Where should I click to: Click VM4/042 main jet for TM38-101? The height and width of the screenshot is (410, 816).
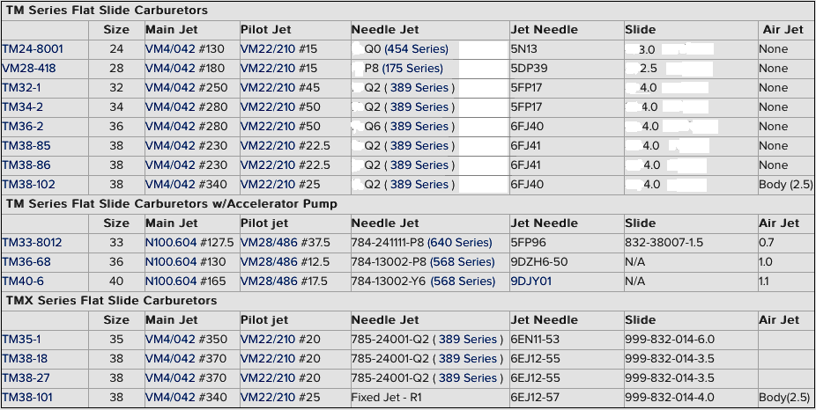tap(170, 398)
